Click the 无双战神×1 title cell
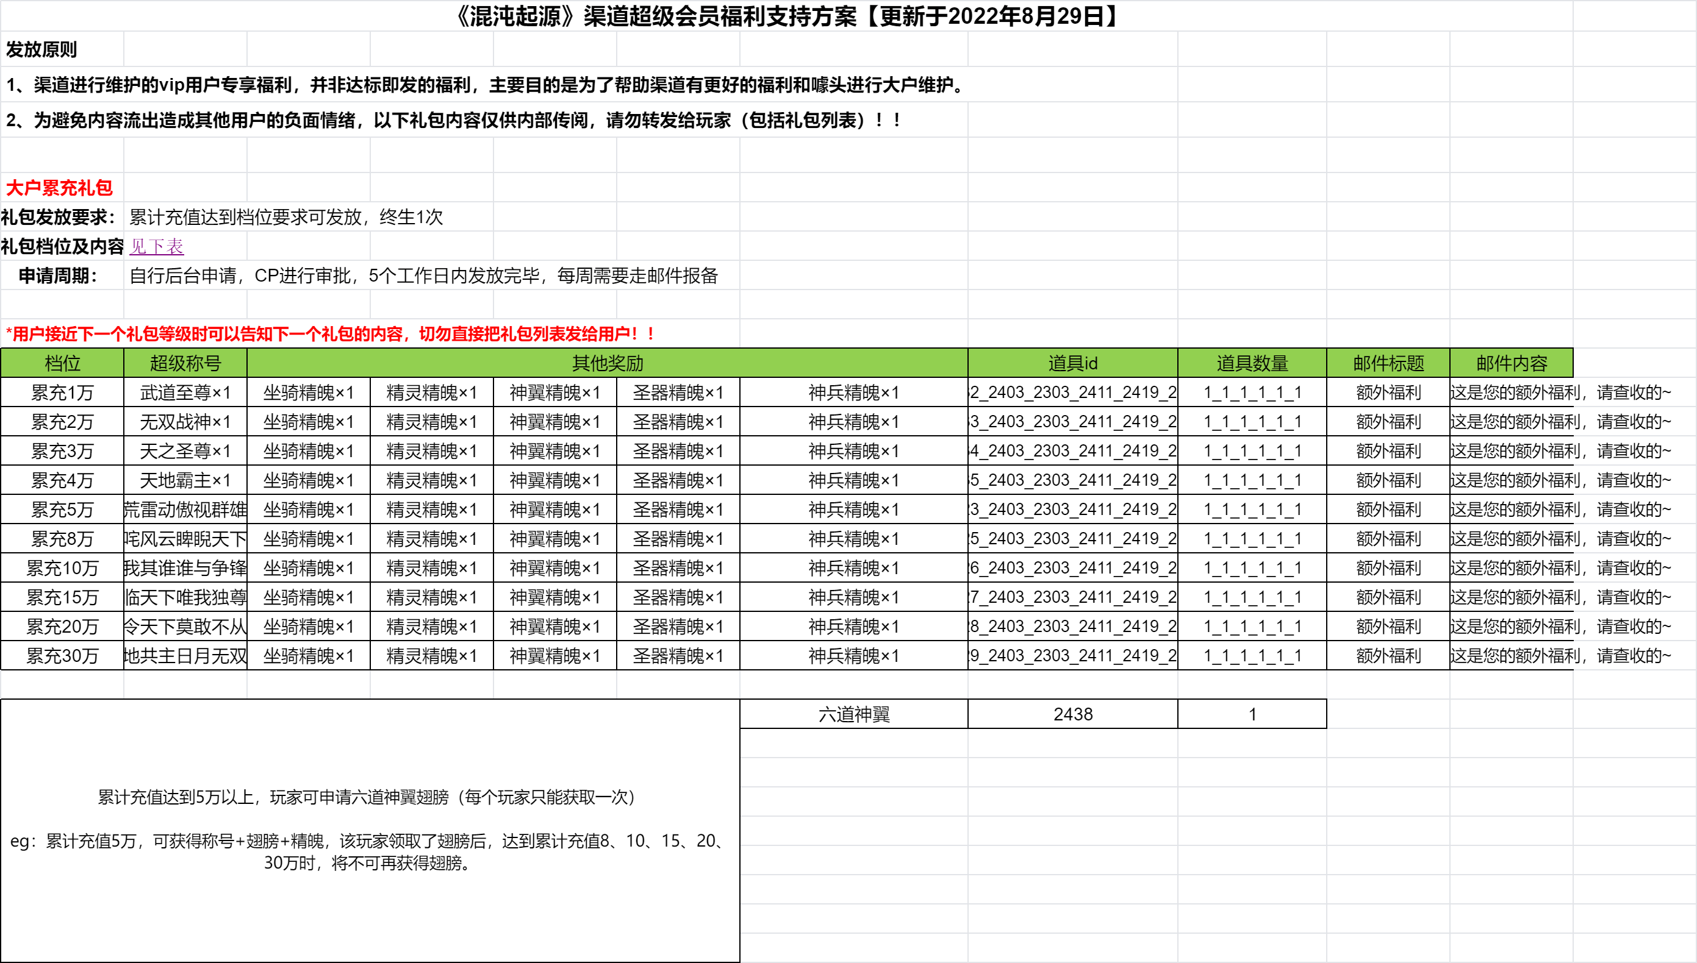Image resolution: width=1697 pixels, height=963 pixels. tap(185, 421)
